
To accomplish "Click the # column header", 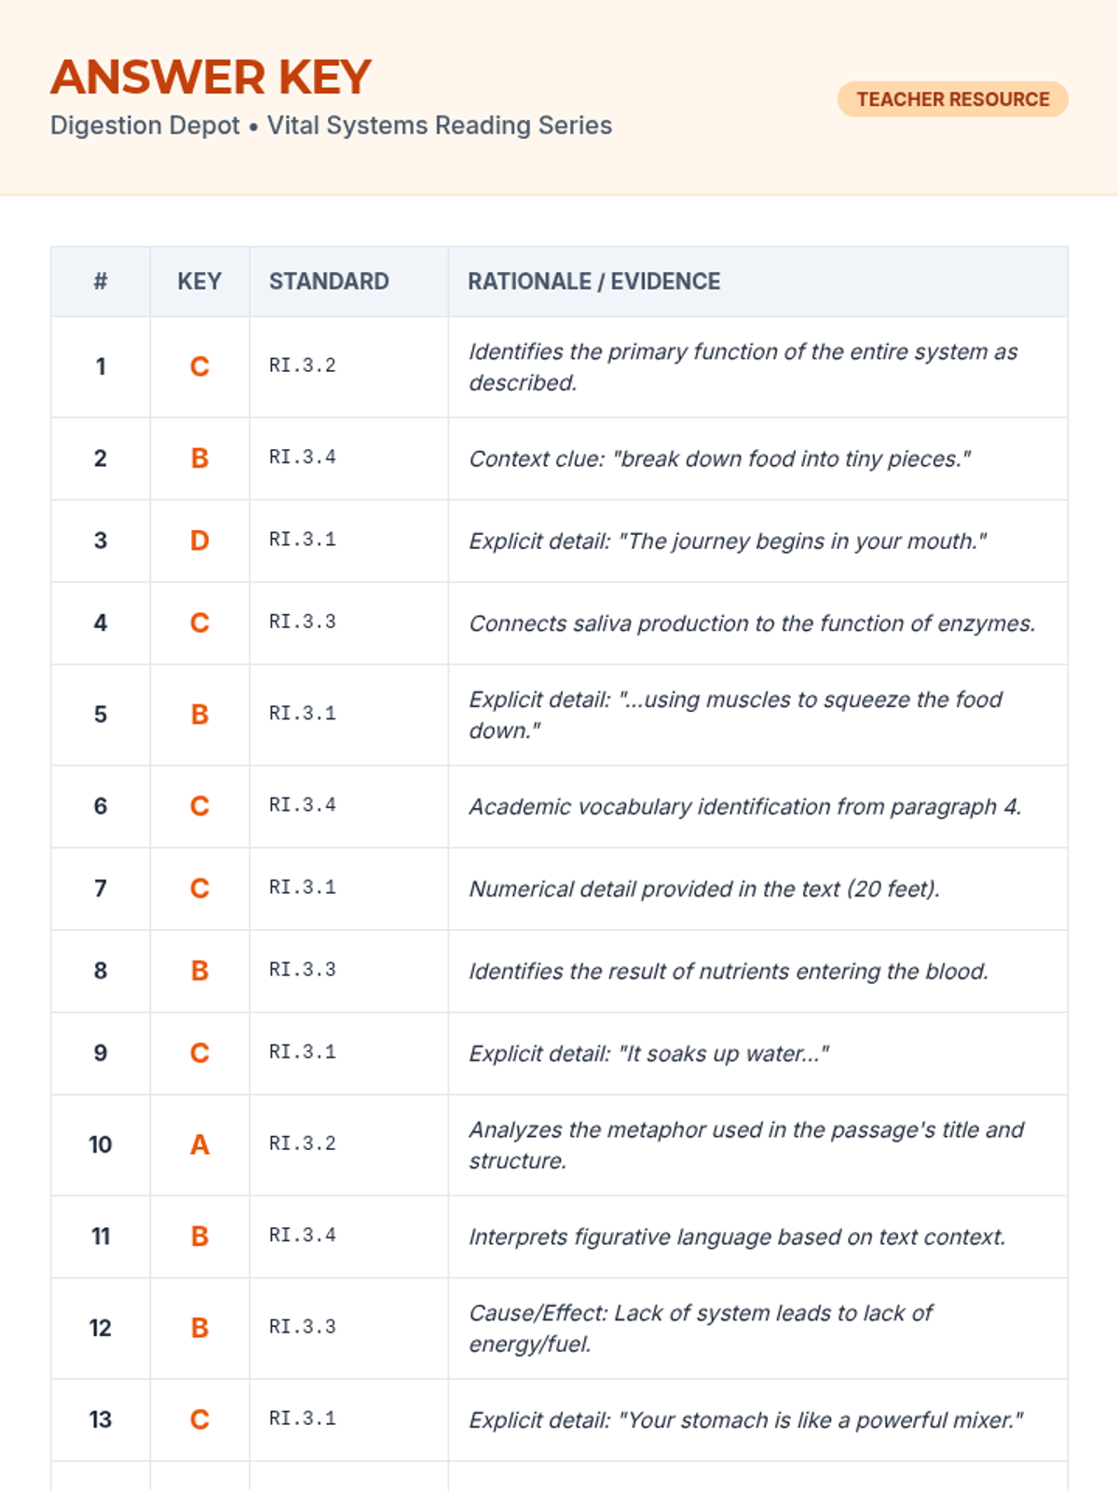I will [x=101, y=281].
